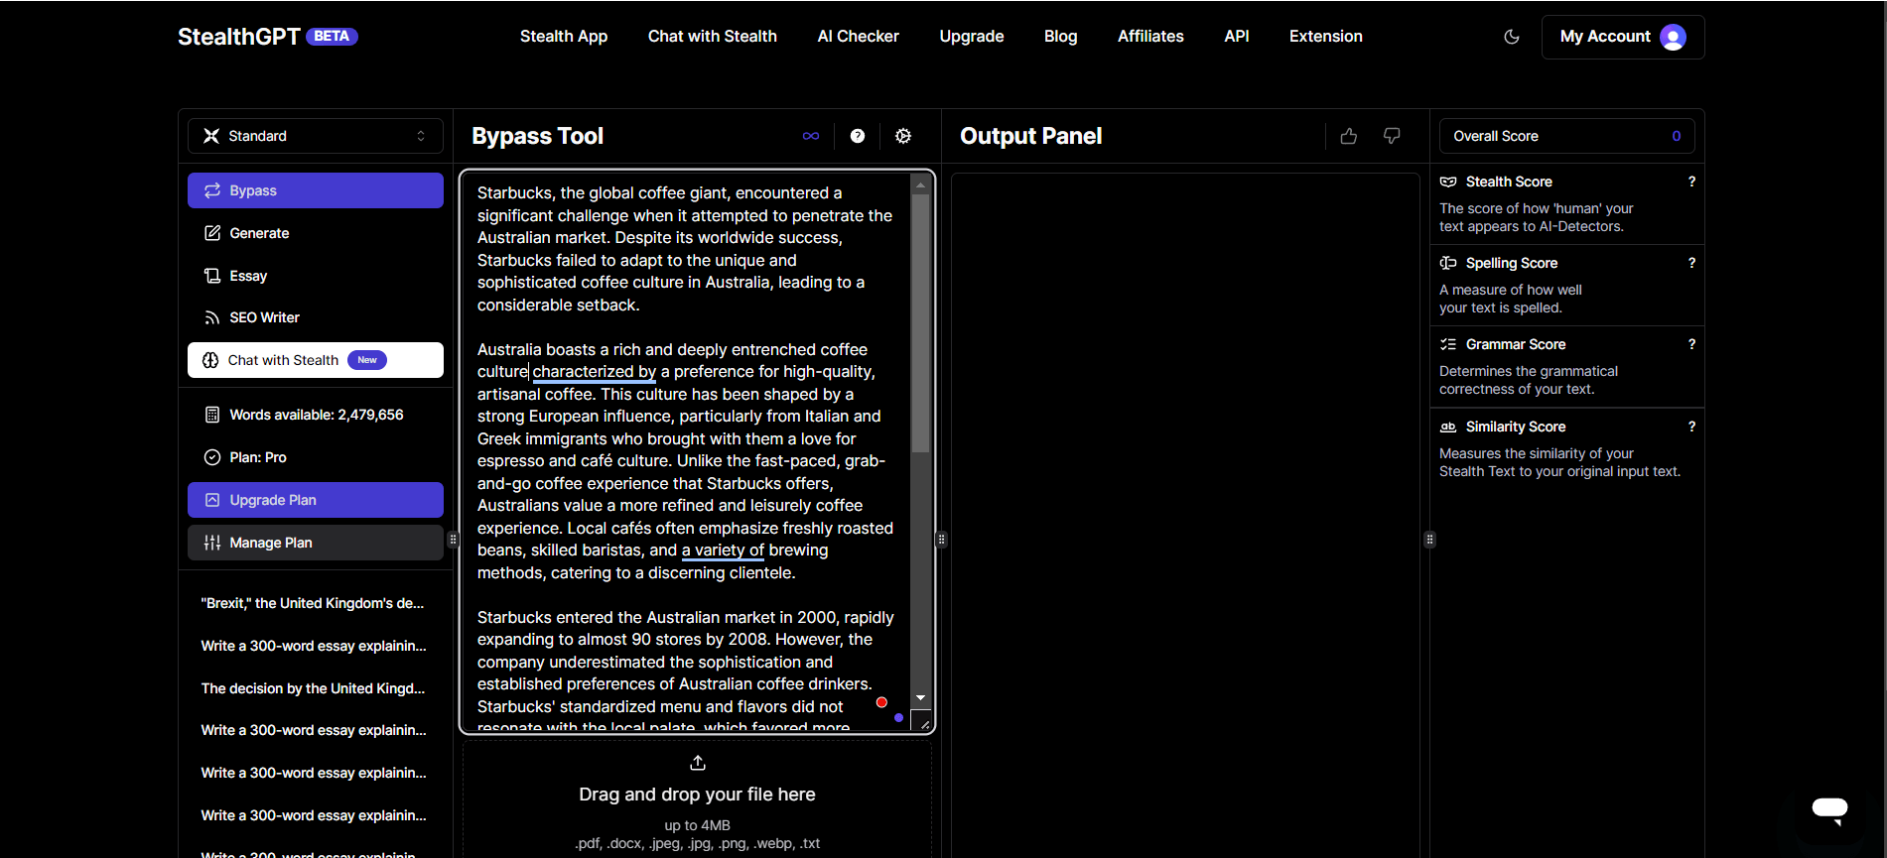Open the "Brexit," history entry

click(312, 603)
